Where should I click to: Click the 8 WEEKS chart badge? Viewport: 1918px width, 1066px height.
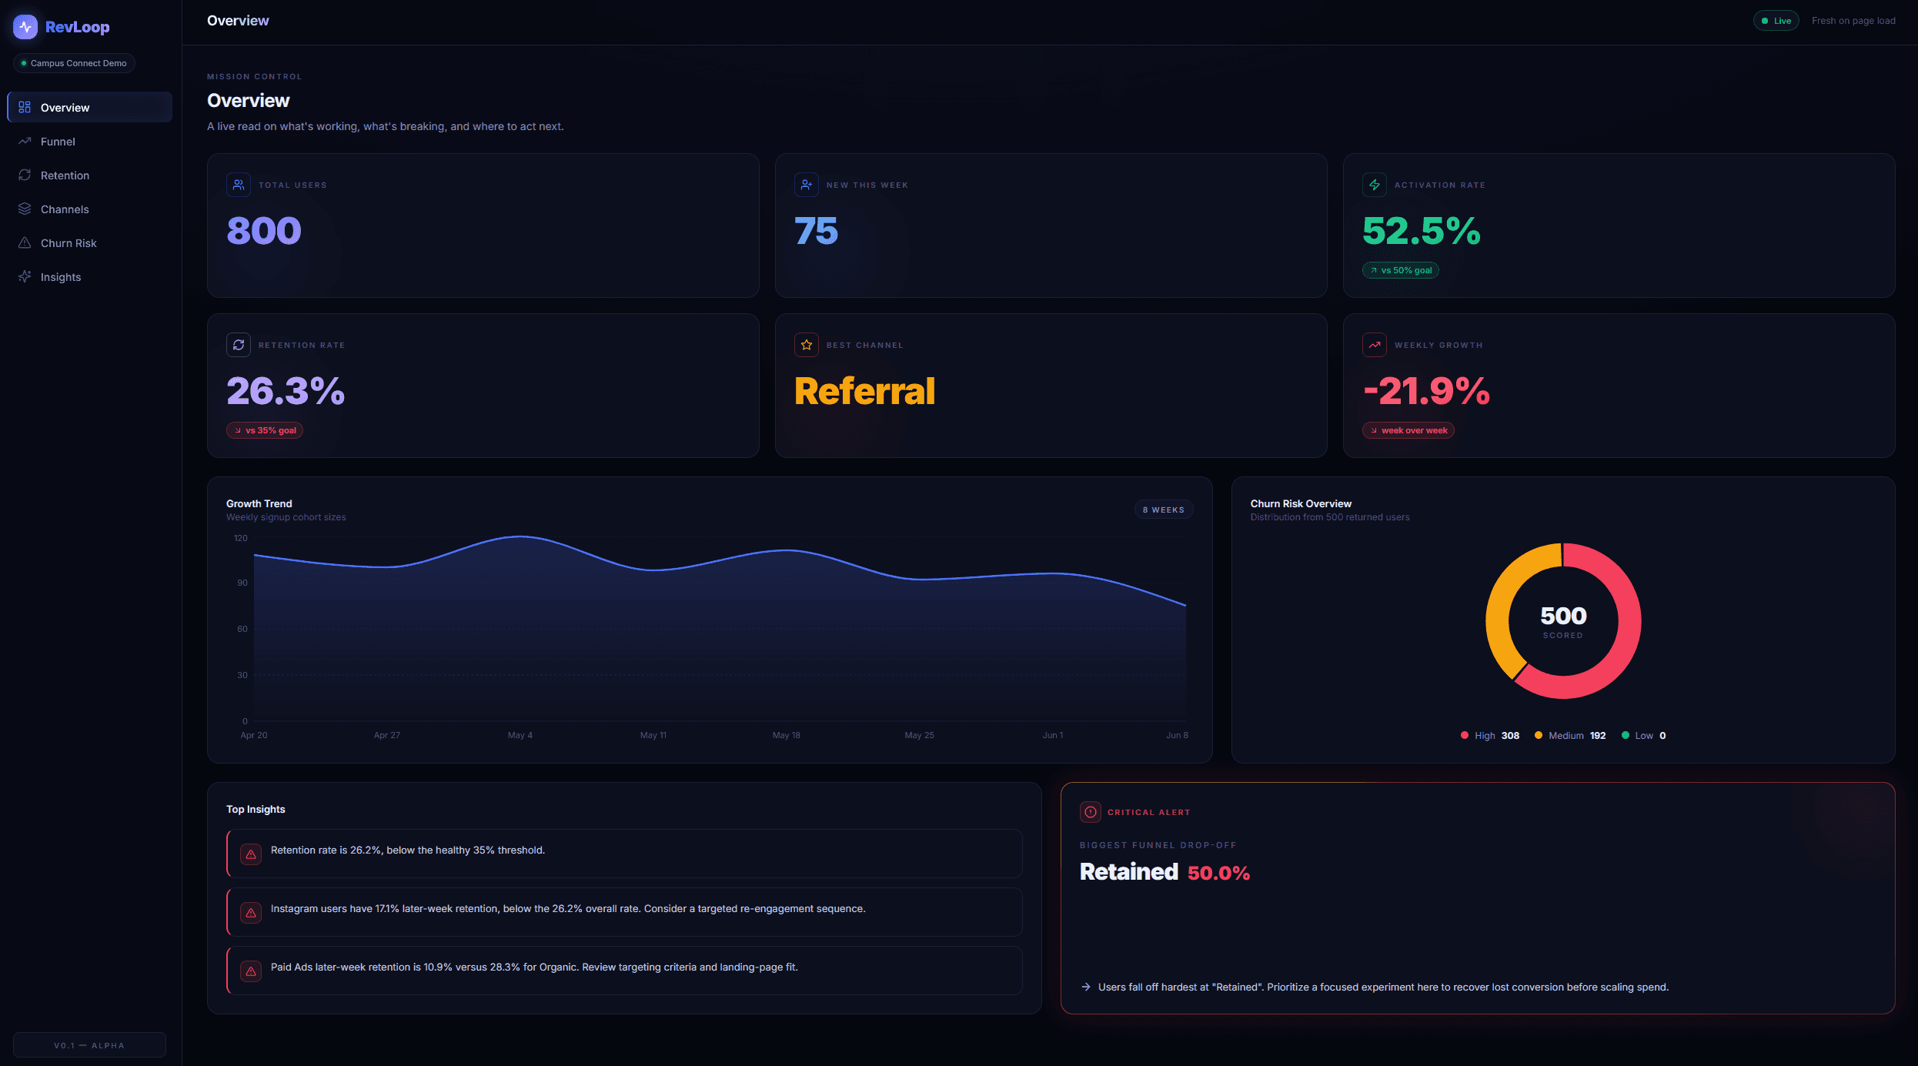click(x=1164, y=510)
